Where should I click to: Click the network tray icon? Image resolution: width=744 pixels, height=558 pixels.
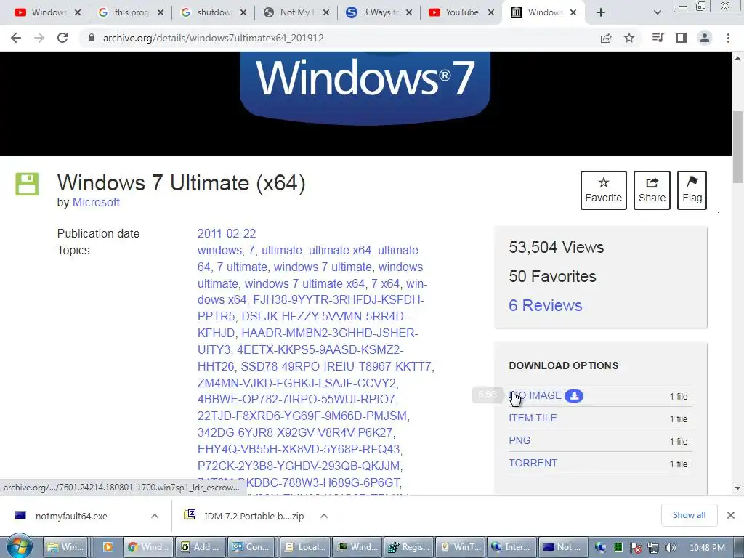pos(653,548)
